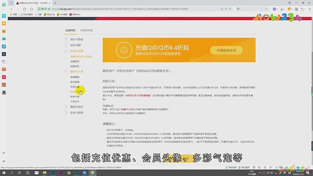Open a new browser tab
The image size is (313, 176).
pos(55,3)
